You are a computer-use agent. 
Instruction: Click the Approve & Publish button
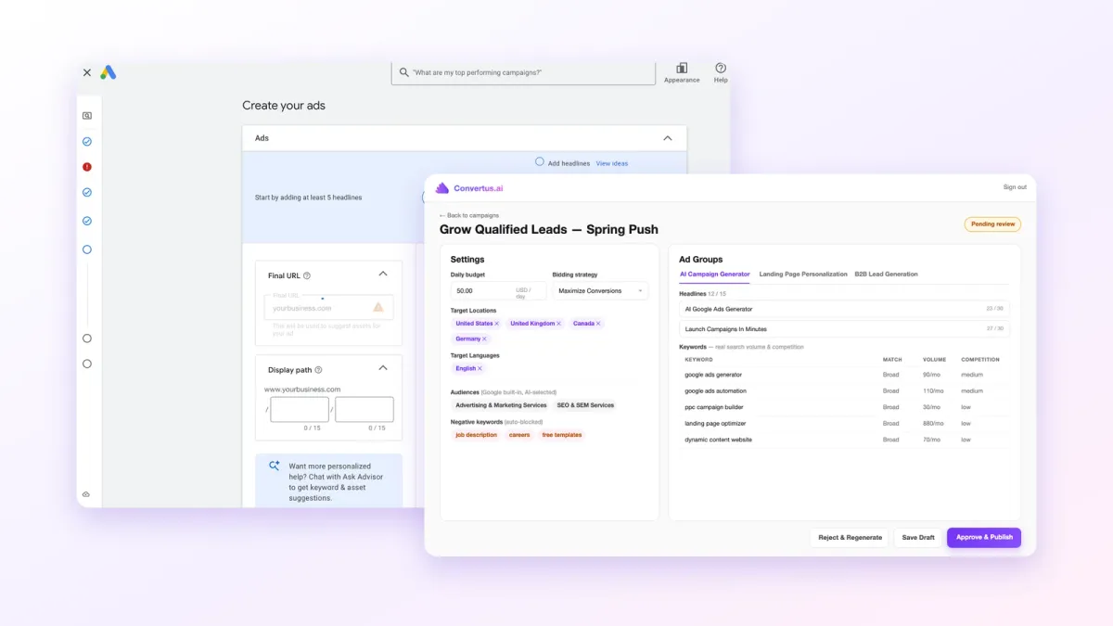point(984,538)
